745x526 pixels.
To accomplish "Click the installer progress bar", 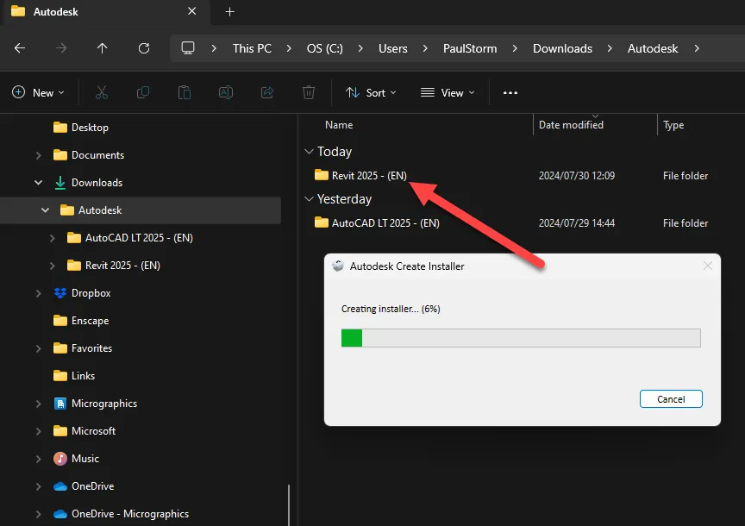I will point(520,337).
